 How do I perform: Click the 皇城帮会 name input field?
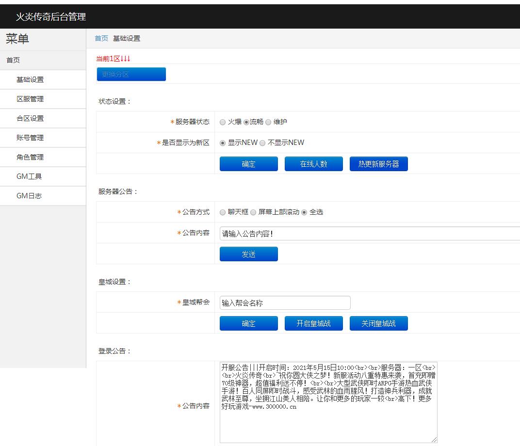pyautogui.click(x=285, y=303)
